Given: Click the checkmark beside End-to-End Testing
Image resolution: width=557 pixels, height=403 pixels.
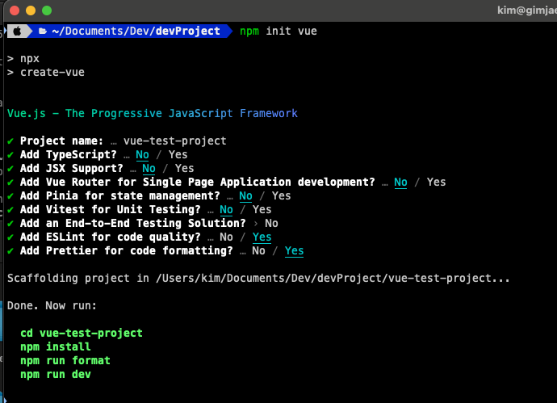Looking at the screenshot, I should (x=10, y=224).
